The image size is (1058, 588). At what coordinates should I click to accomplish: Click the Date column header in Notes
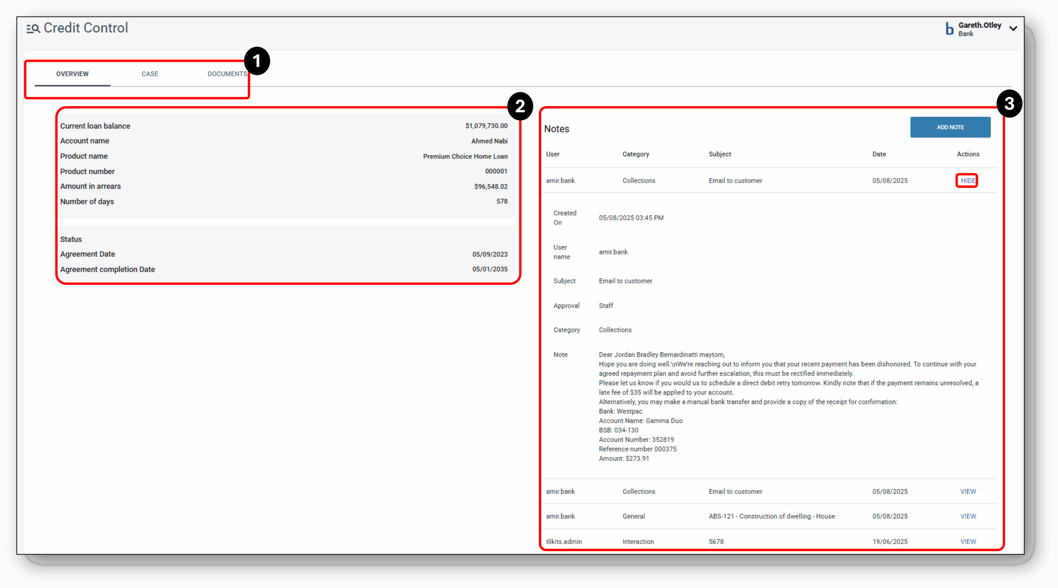point(879,154)
